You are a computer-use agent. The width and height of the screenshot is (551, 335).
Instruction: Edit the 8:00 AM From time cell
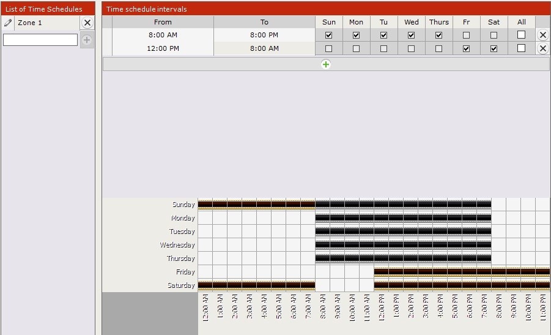163,35
